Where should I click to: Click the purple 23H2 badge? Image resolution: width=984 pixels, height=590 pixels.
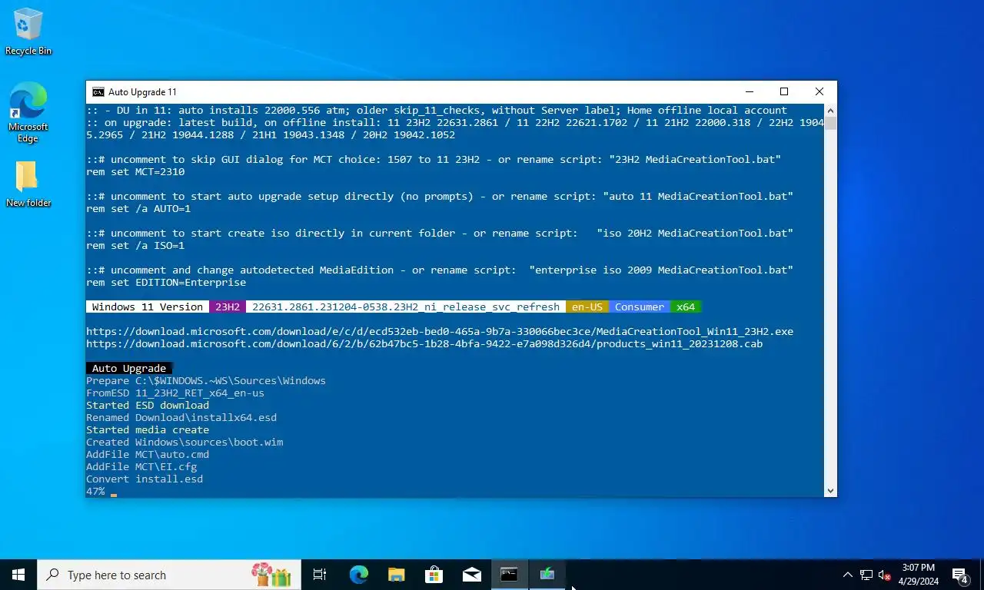tap(228, 307)
